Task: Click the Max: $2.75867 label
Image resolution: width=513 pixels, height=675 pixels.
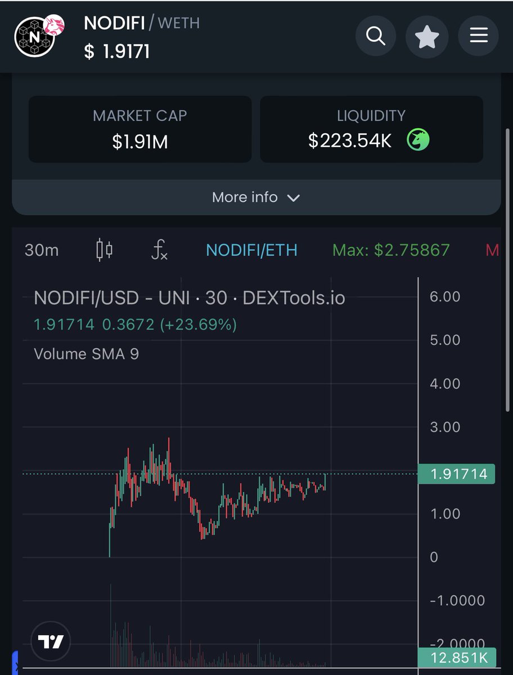Action: 391,250
